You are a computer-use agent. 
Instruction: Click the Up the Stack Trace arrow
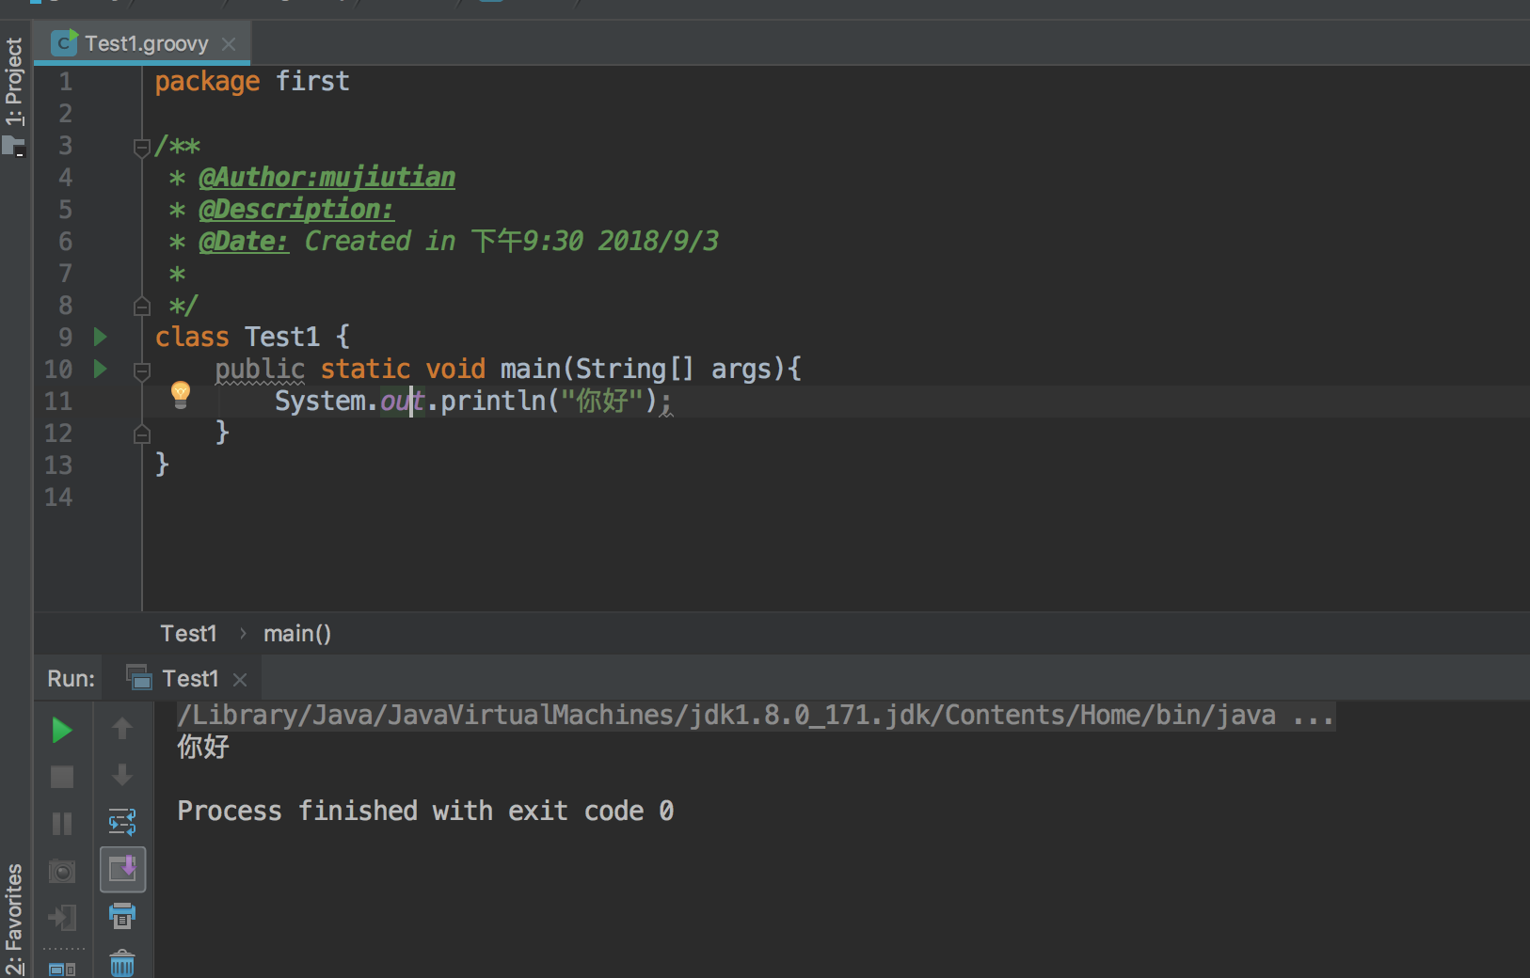[x=122, y=729]
